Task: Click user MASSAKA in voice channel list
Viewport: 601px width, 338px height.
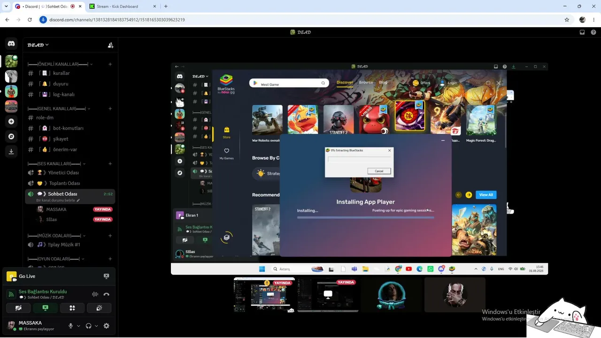Action: click(56, 209)
